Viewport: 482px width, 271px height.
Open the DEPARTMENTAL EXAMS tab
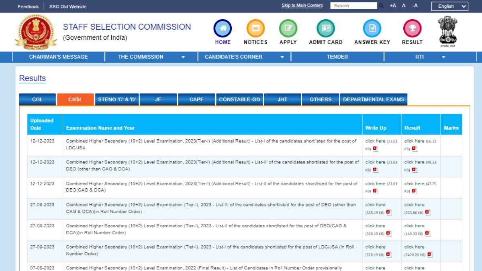374,99
